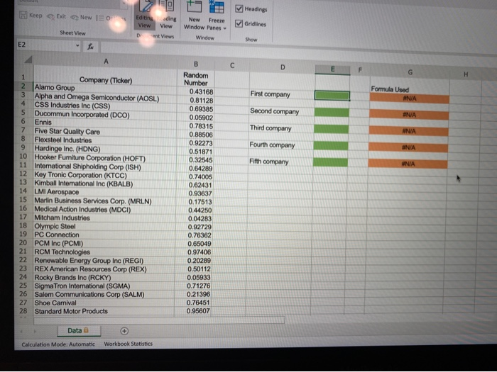This screenshot has width=497, height=372.
Task: Select row 10 header
Action: click(x=23, y=157)
